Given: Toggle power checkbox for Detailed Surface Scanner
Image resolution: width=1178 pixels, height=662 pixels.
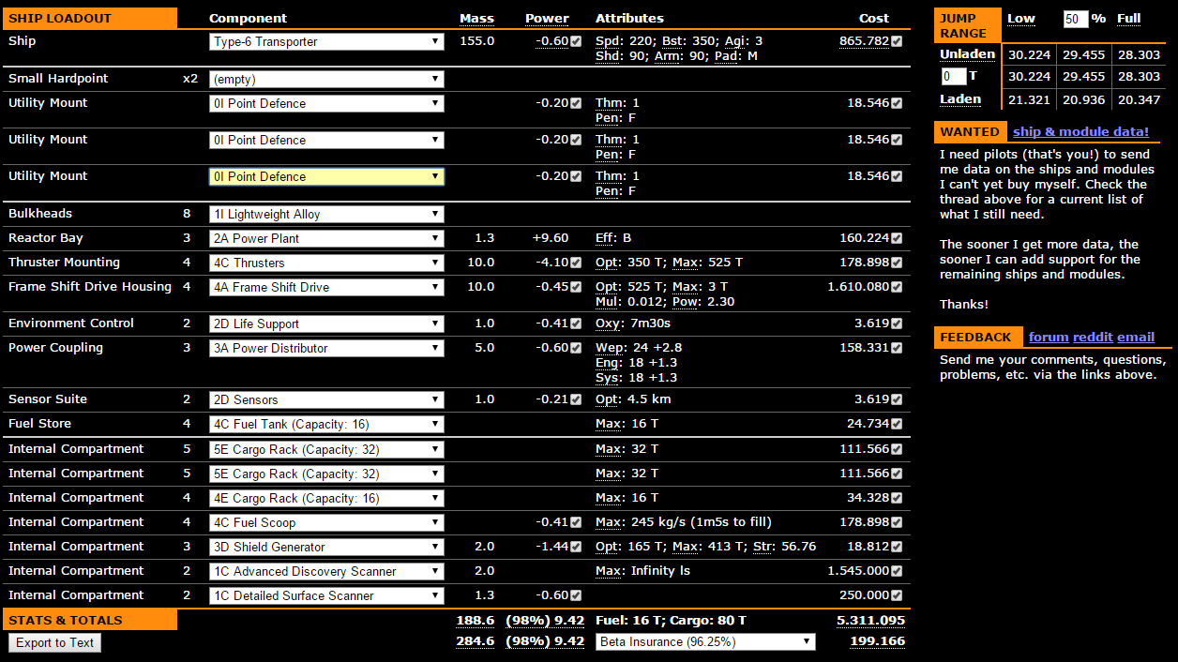Looking at the screenshot, I should pos(576,595).
